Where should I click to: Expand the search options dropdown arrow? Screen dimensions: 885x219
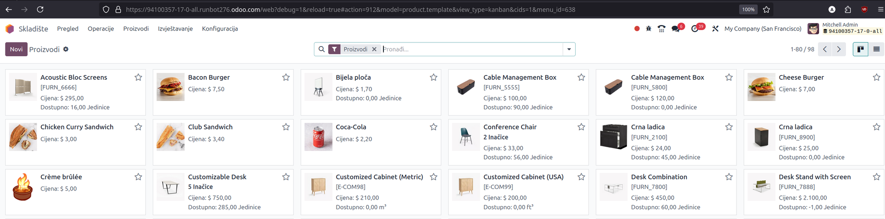569,49
